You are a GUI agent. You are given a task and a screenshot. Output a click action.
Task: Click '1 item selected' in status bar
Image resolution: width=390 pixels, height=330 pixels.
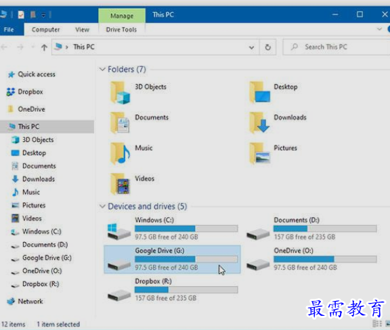tap(58, 324)
